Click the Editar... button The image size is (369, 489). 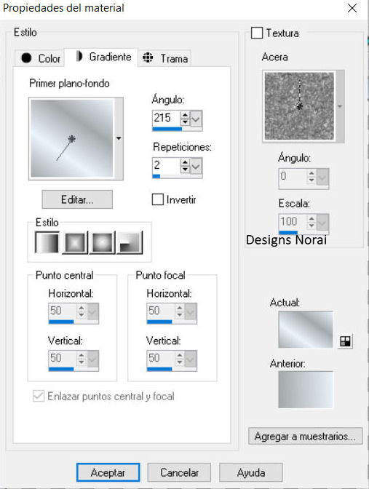pos(77,199)
